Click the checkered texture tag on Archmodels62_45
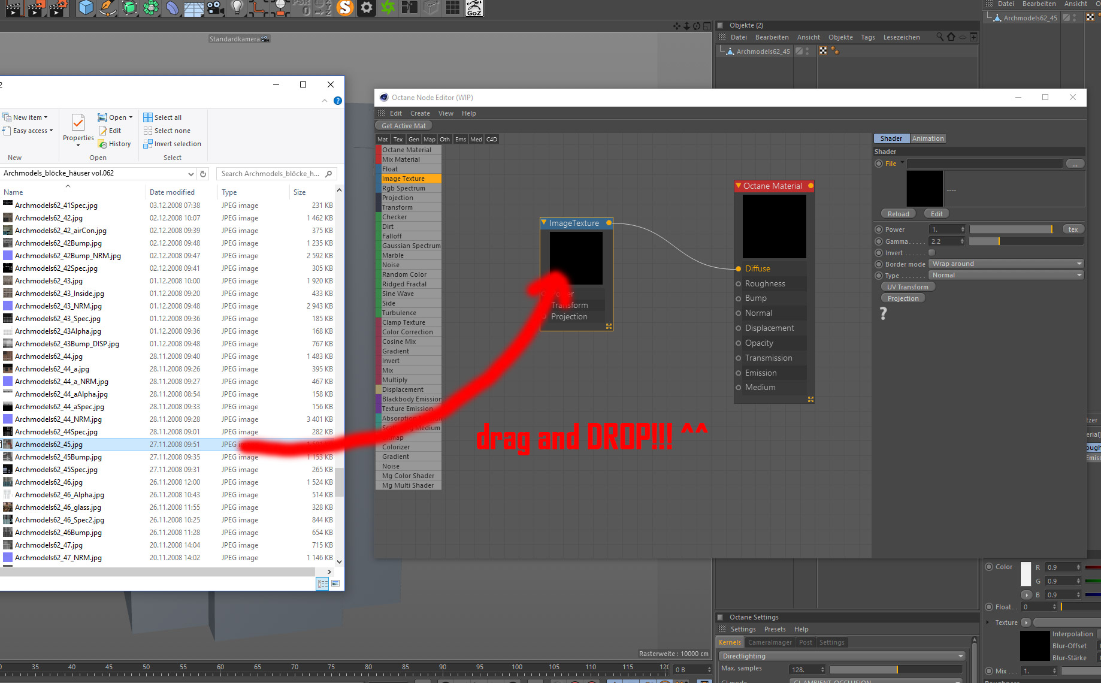 pos(823,51)
